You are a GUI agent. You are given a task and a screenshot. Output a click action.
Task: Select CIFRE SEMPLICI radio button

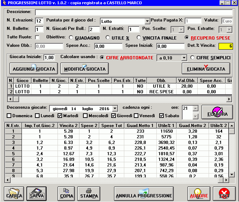[x=192, y=58]
